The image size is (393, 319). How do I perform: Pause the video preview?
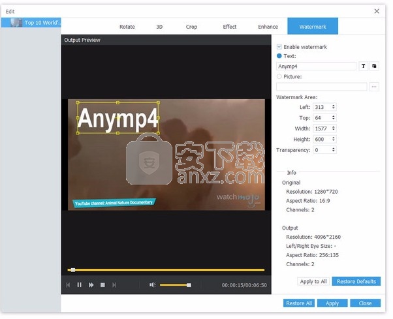tap(79, 285)
